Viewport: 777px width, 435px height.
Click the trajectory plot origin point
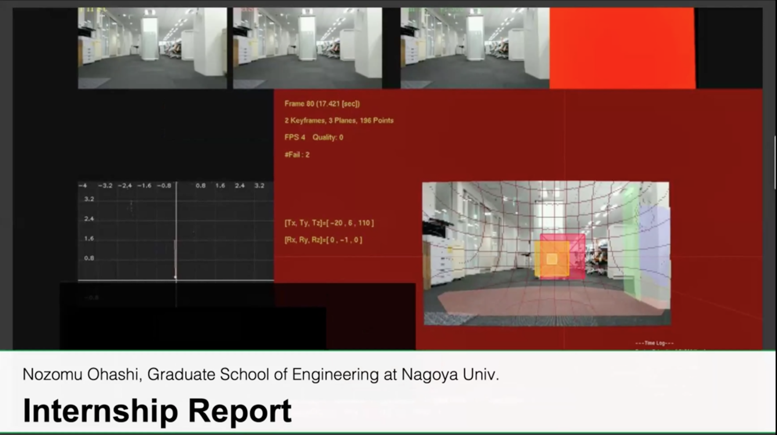tap(176, 278)
